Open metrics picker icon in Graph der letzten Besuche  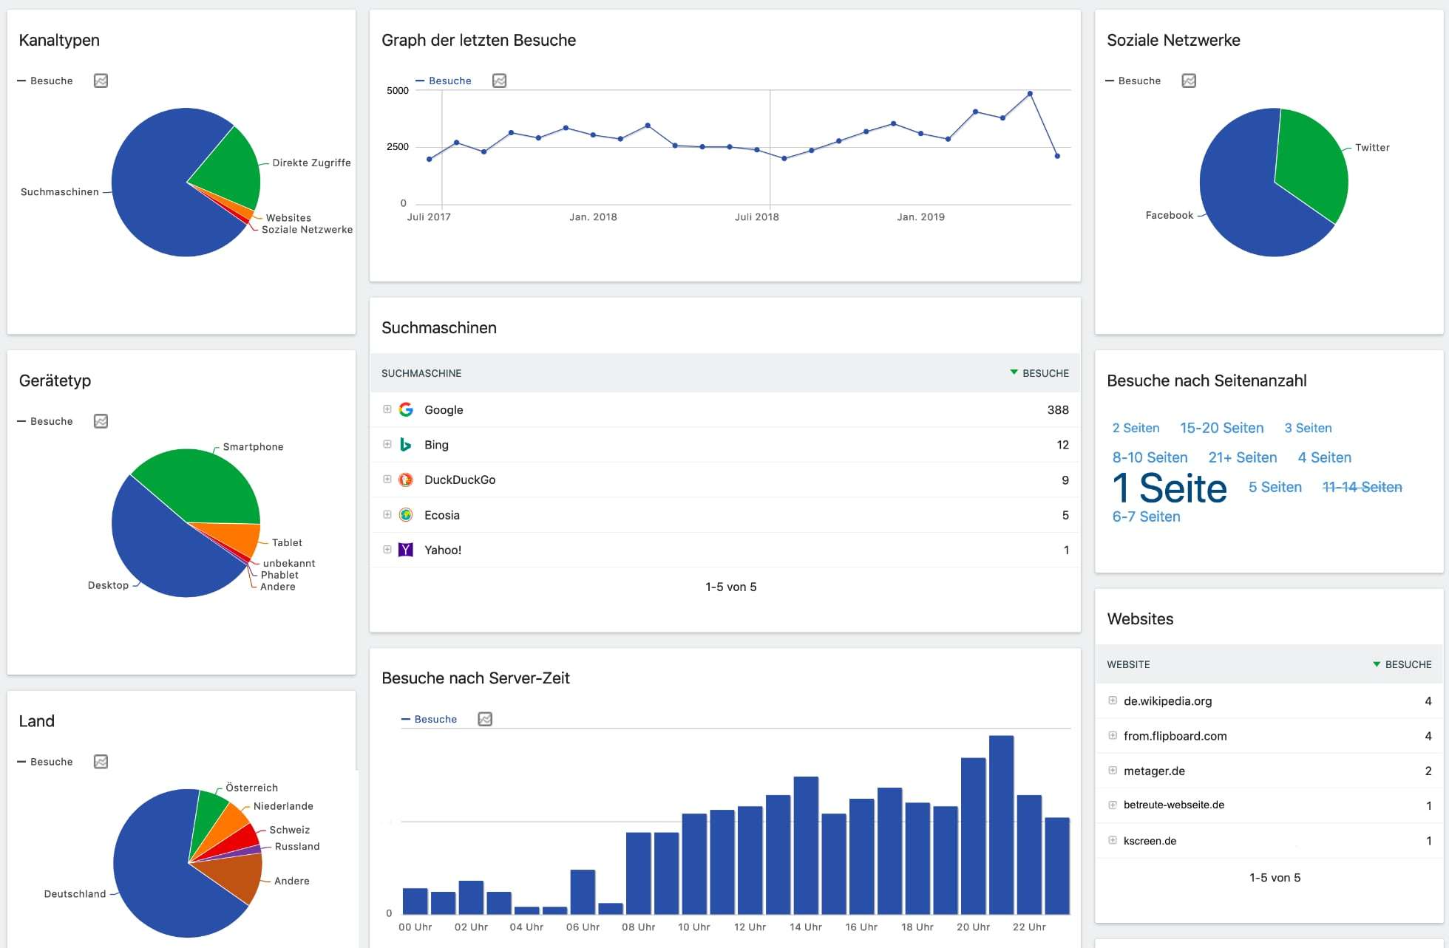[500, 81]
